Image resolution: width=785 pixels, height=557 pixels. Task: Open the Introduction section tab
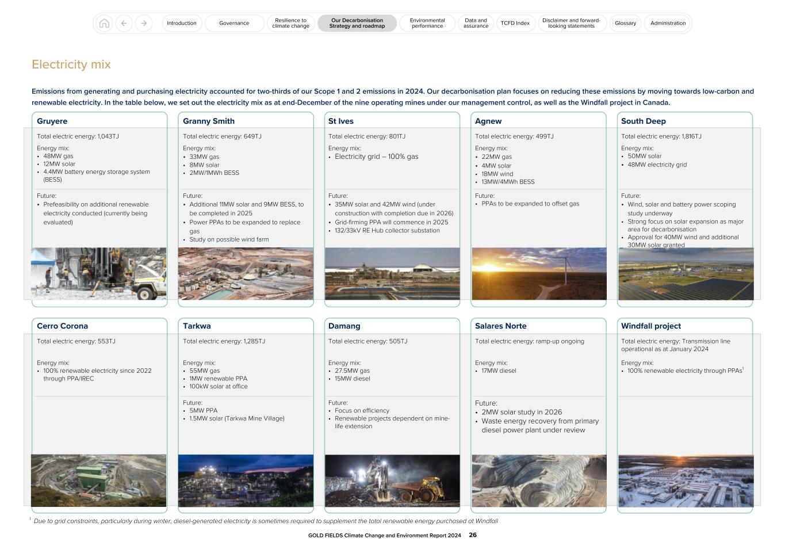pos(182,23)
